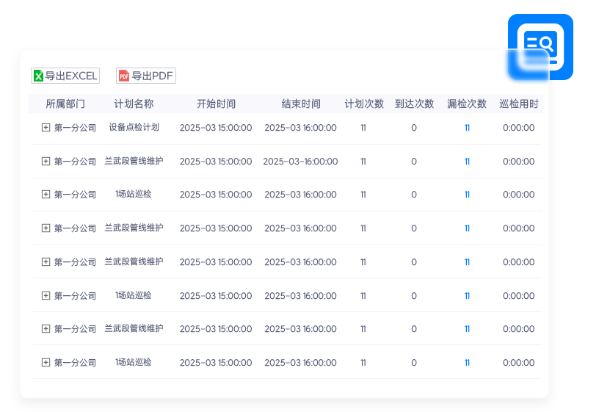Expand the first 1场站巡检 row
The height and width of the screenshot is (412, 599).
[46, 195]
